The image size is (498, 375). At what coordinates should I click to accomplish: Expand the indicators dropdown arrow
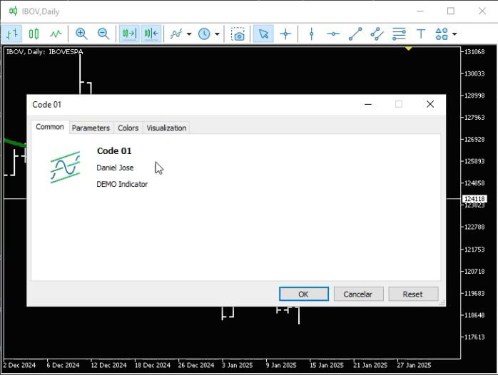pos(189,34)
